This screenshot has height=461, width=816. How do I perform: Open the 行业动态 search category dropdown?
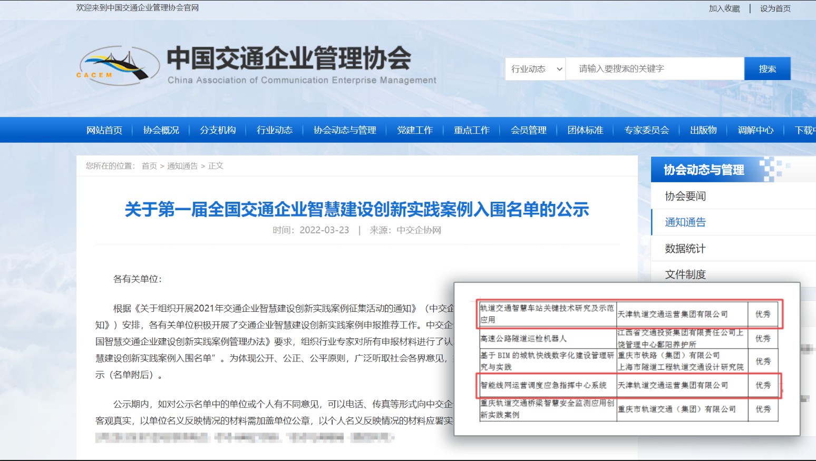click(536, 69)
